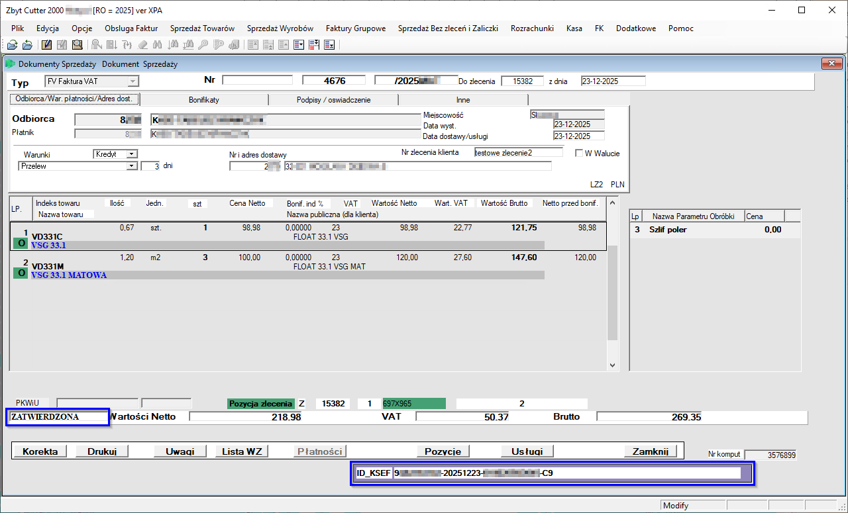Click the notepad-with-pencil icon in the toolbar

46,45
